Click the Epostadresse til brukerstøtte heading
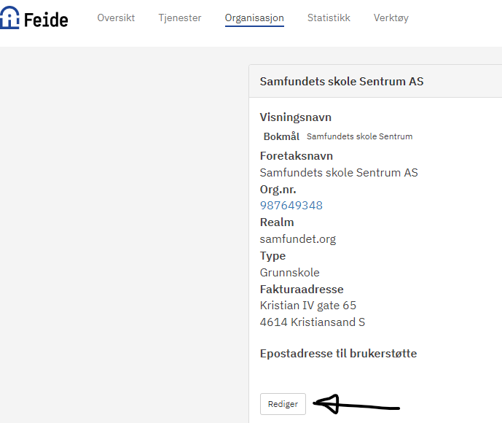Image resolution: width=502 pixels, height=423 pixels. [x=339, y=354]
